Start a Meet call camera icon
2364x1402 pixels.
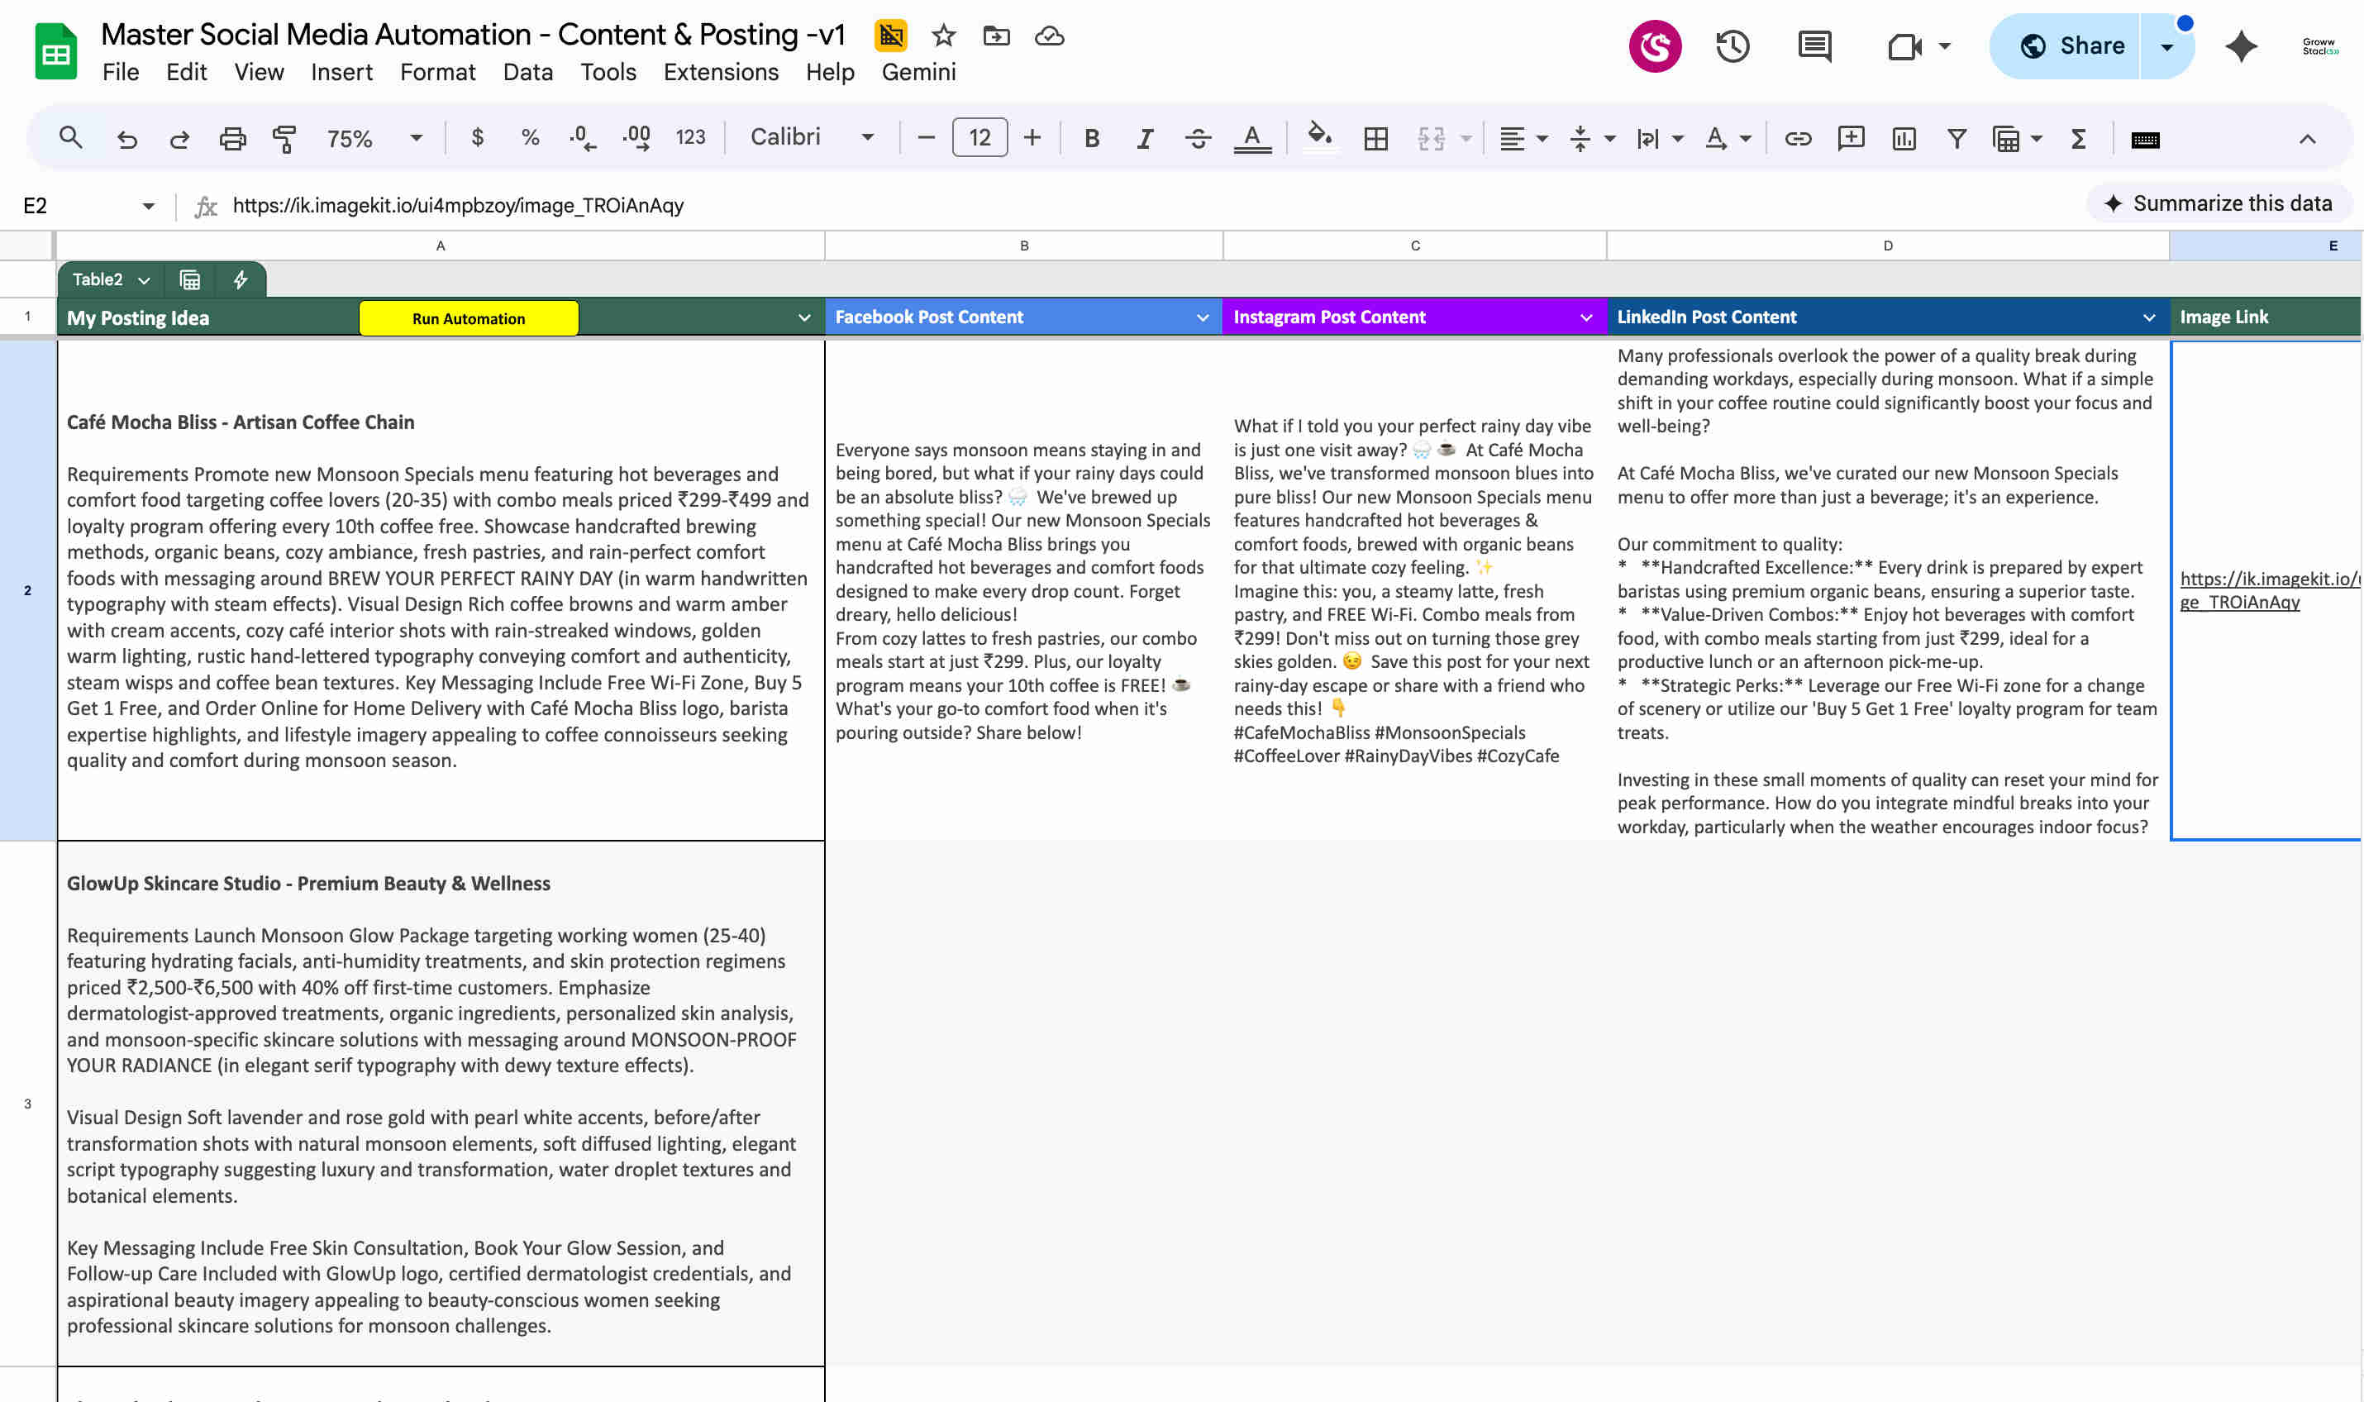[x=1905, y=46]
